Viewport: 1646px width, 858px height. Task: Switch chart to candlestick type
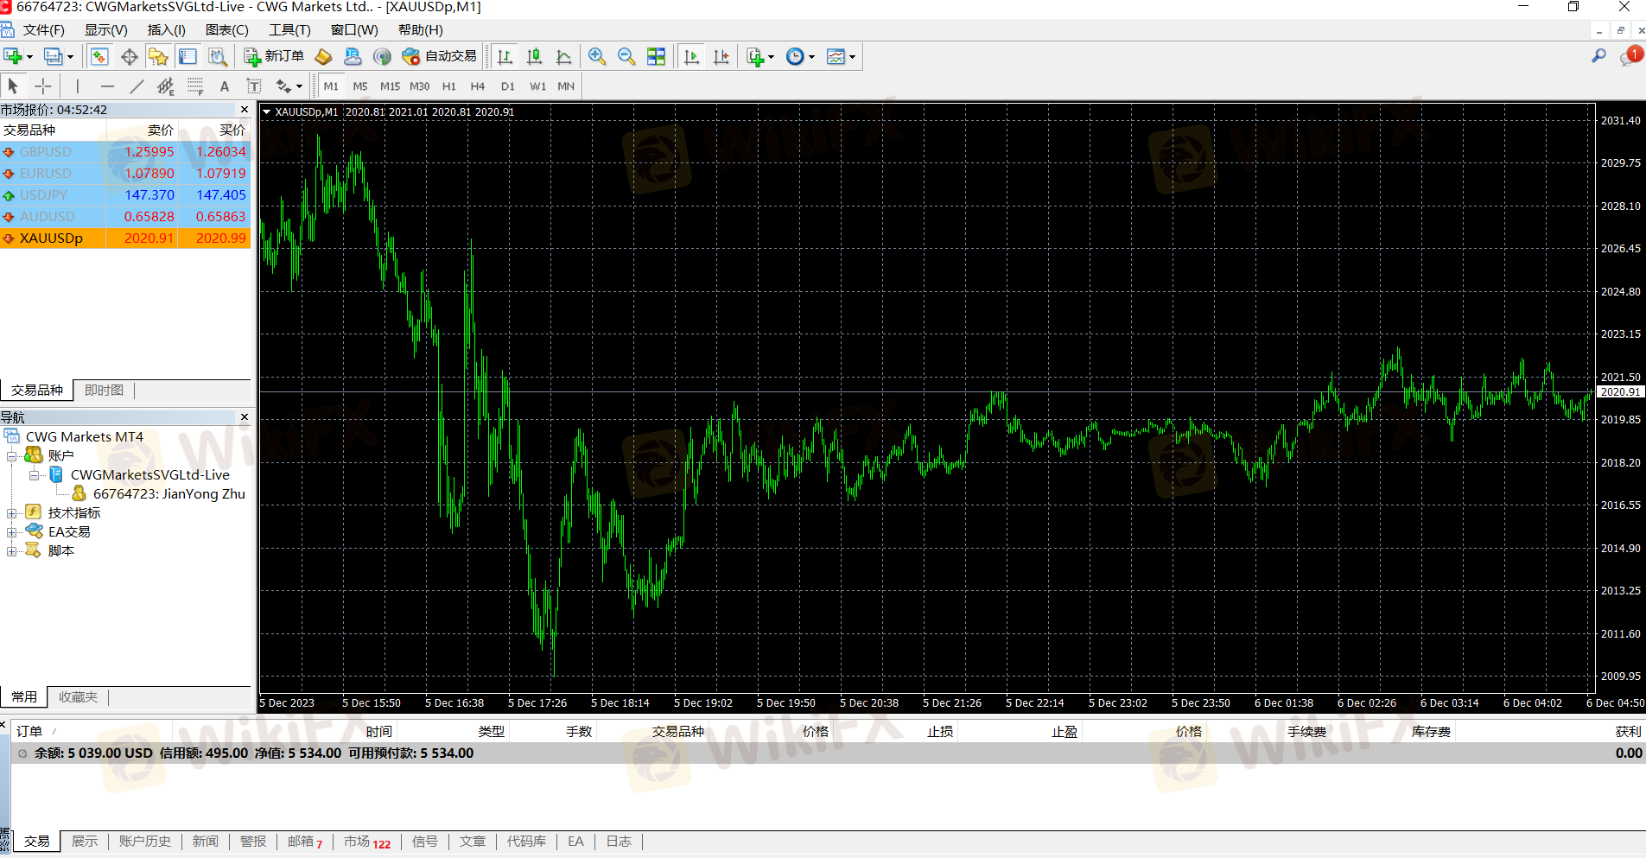click(x=535, y=57)
